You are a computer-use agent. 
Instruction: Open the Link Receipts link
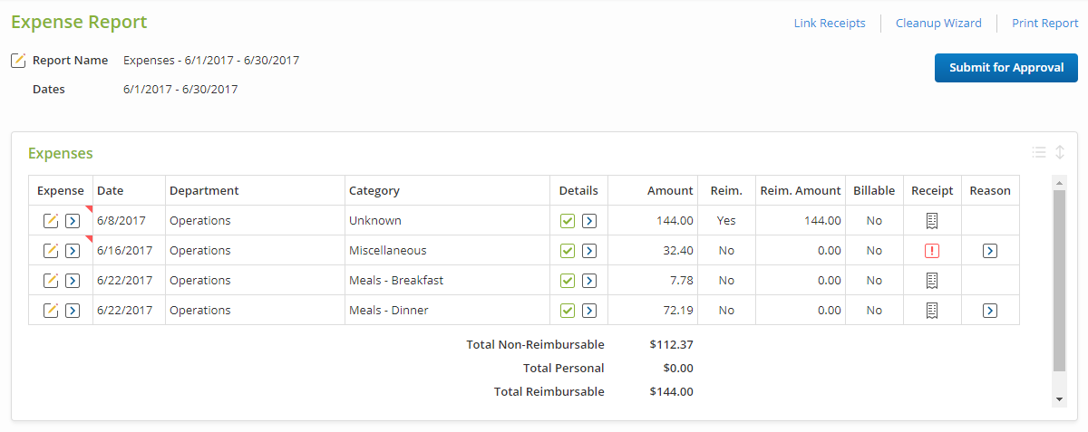click(x=830, y=24)
